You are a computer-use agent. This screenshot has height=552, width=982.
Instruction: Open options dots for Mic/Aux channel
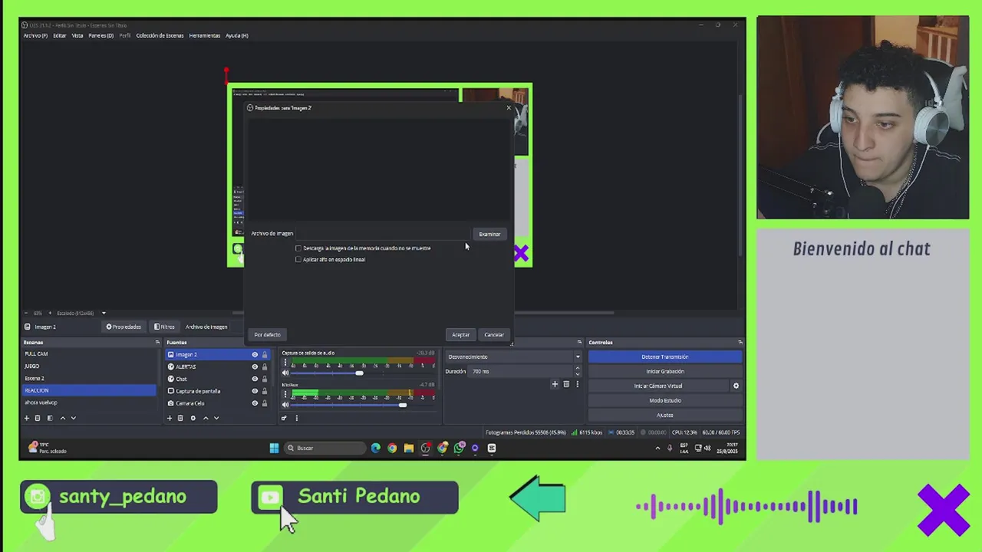[285, 394]
